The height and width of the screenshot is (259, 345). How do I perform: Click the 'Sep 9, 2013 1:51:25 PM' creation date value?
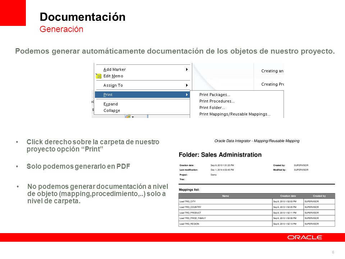pyautogui.click(x=222, y=165)
